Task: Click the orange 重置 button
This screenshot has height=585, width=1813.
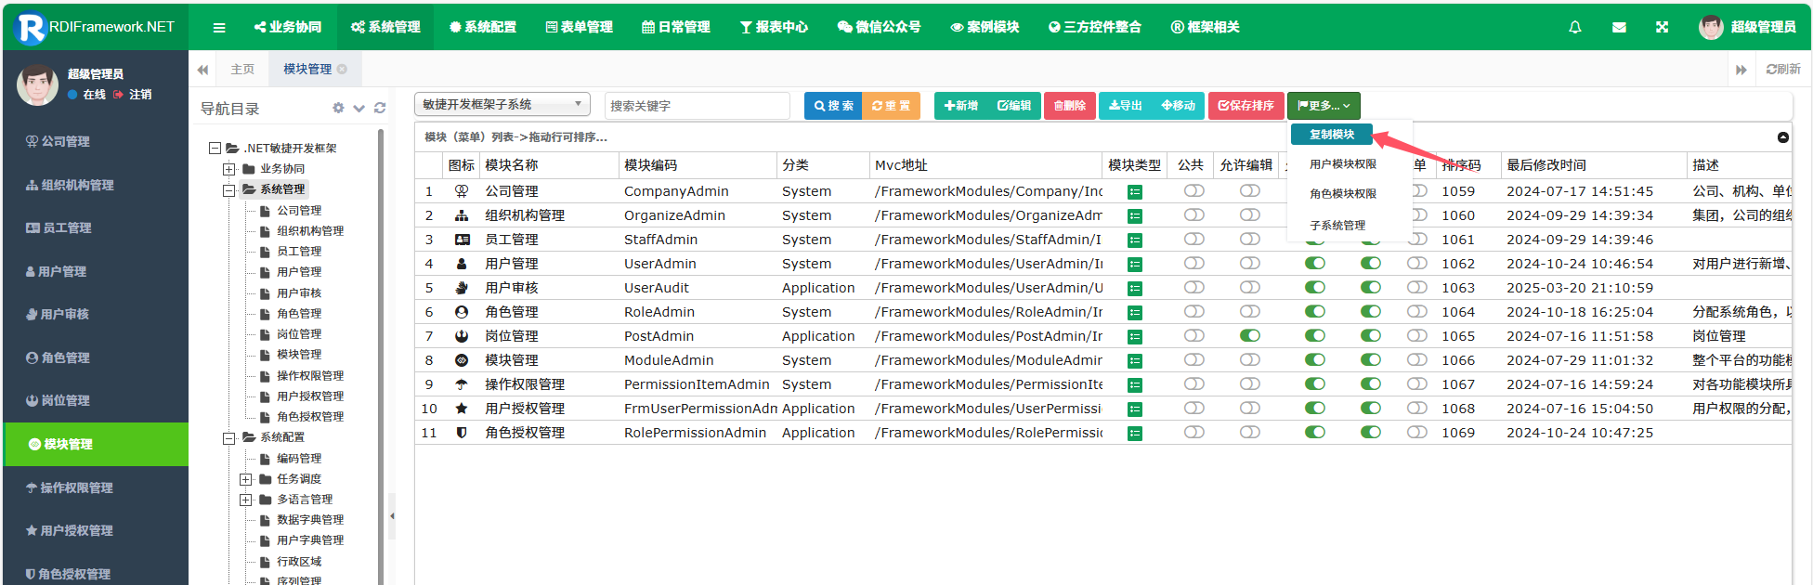Action: (892, 106)
